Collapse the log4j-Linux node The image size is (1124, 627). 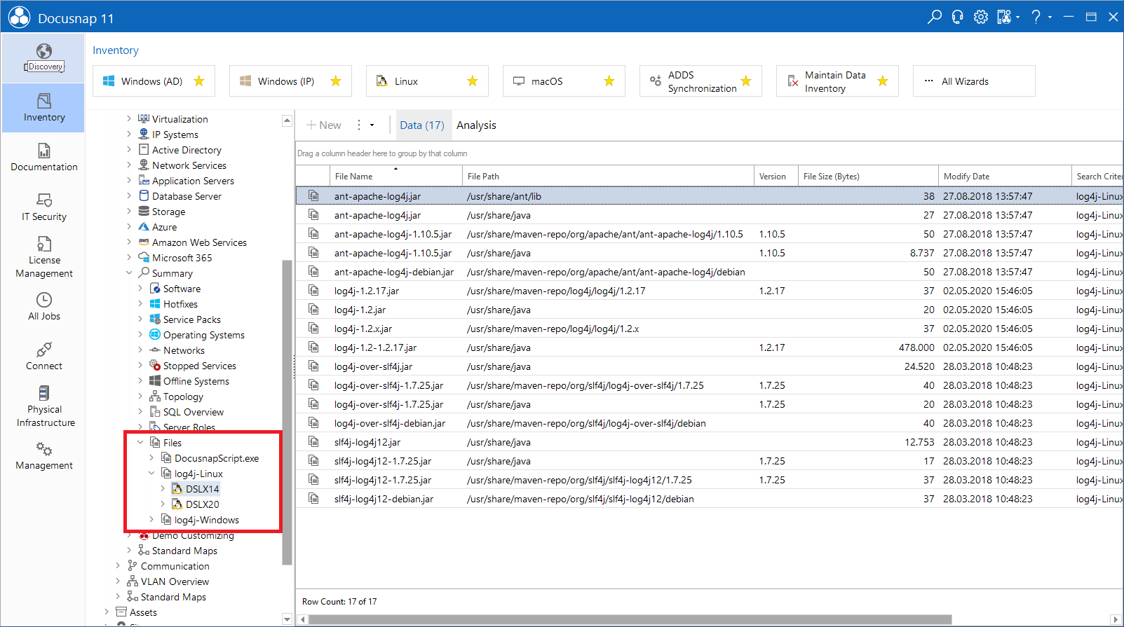(x=151, y=474)
